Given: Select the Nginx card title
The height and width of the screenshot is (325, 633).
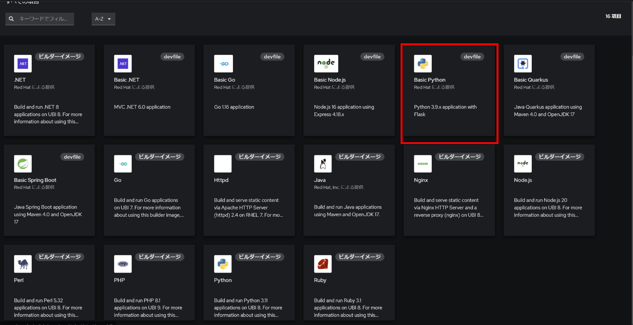Looking at the screenshot, I should [421, 180].
